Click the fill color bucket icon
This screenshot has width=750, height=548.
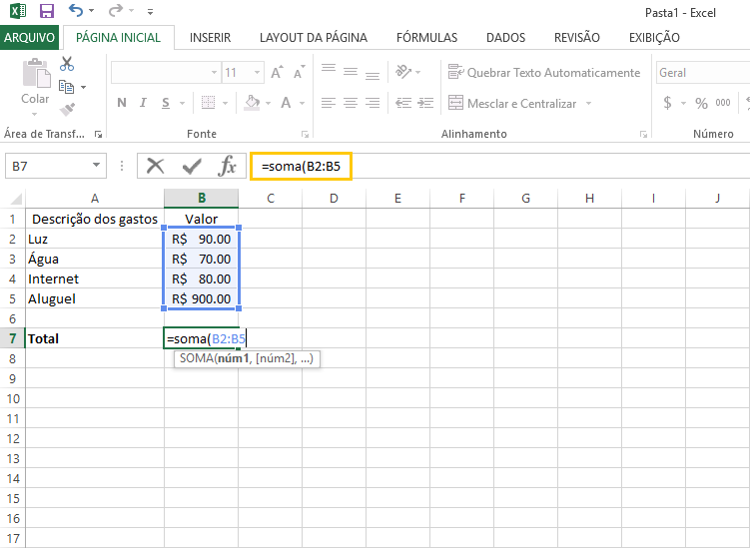click(252, 103)
